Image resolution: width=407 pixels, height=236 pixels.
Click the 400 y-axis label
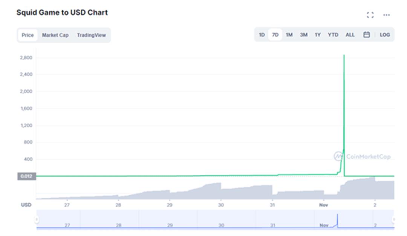coord(28,159)
